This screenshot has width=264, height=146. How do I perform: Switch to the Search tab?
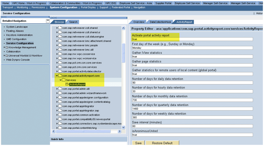pyautogui.click(x=73, y=22)
